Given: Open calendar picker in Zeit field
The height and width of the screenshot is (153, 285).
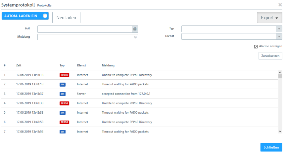Looking at the screenshot, I should 135,29.
